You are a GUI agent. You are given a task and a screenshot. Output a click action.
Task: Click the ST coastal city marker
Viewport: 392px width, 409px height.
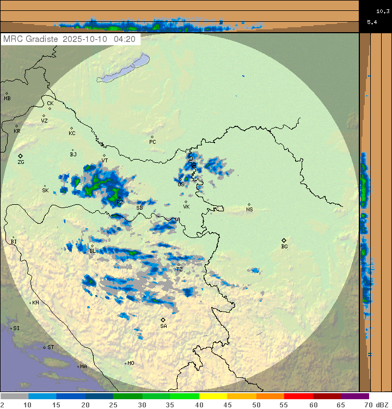tap(45, 347)
